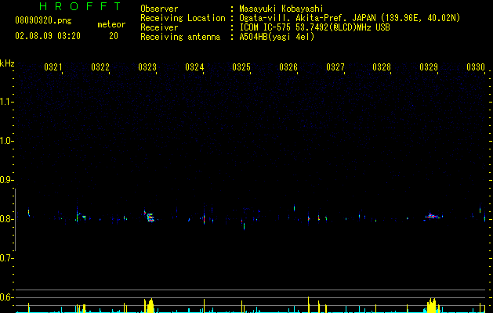
Task: Click the Receiving Location label
Action: (x=183, y=18)
